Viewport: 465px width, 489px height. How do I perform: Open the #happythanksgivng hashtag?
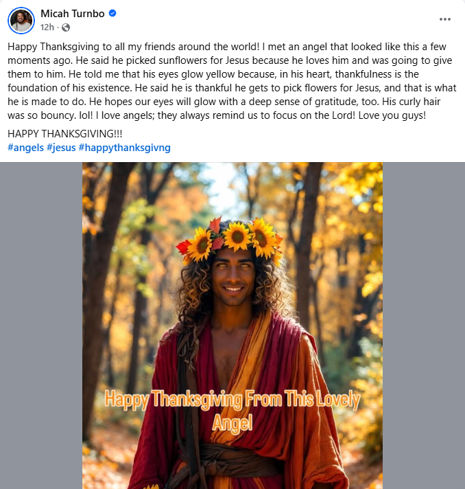(x=125, y=148)
